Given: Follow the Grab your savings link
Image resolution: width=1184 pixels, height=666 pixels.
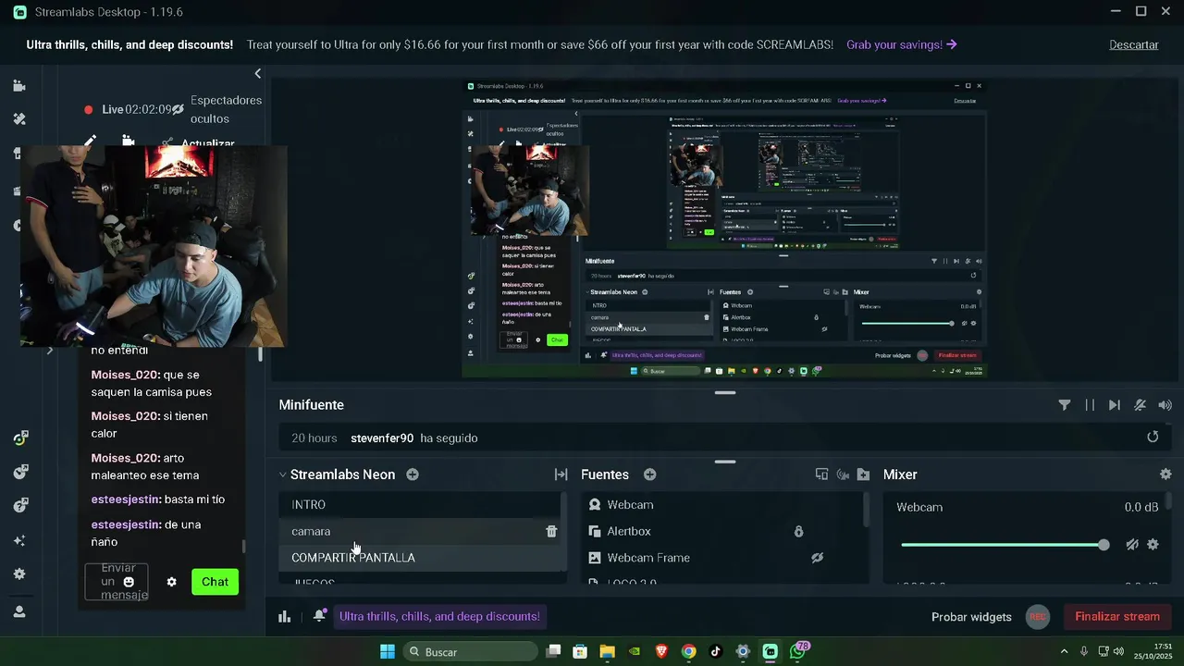Looking at the screenshot, I should pos(901,44).
